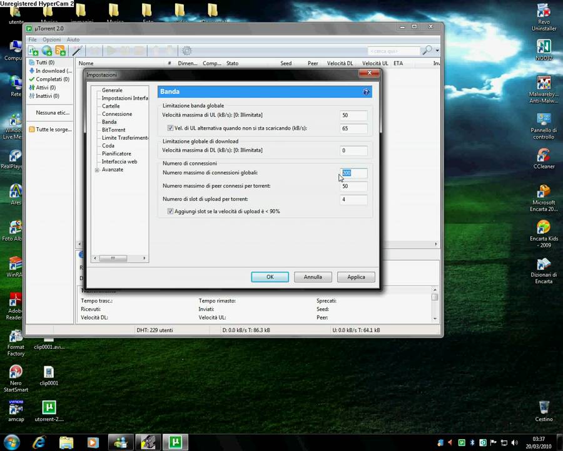The width and height of the screenshot is (563, 451).
Task: Select Banda in settings tree
Action: 109,122
